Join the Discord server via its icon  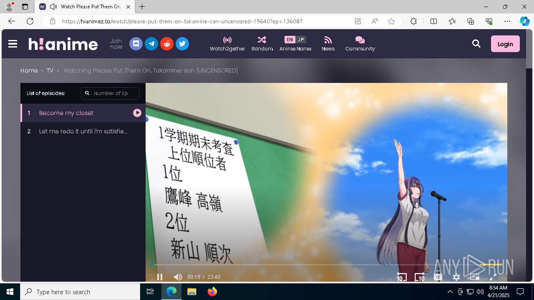(136, 44)
